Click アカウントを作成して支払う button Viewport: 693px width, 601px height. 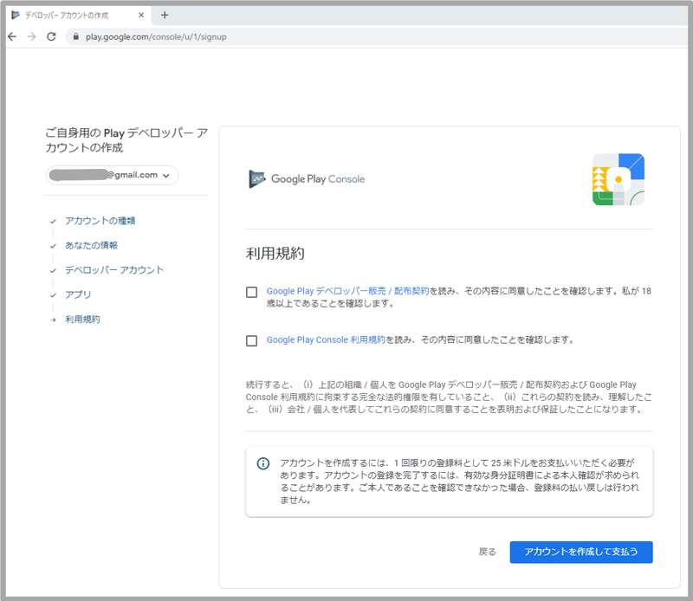[581, 552]
